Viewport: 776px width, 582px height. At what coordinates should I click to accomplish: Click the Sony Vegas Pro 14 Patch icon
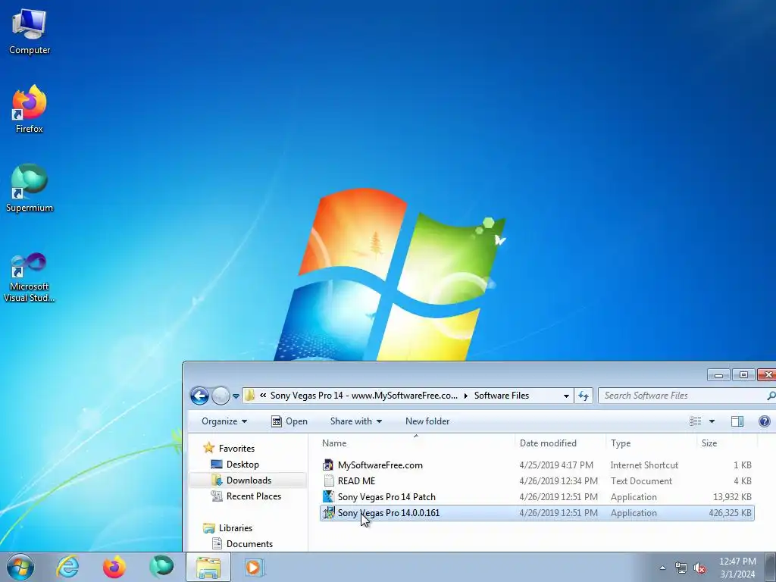point(329,496)
